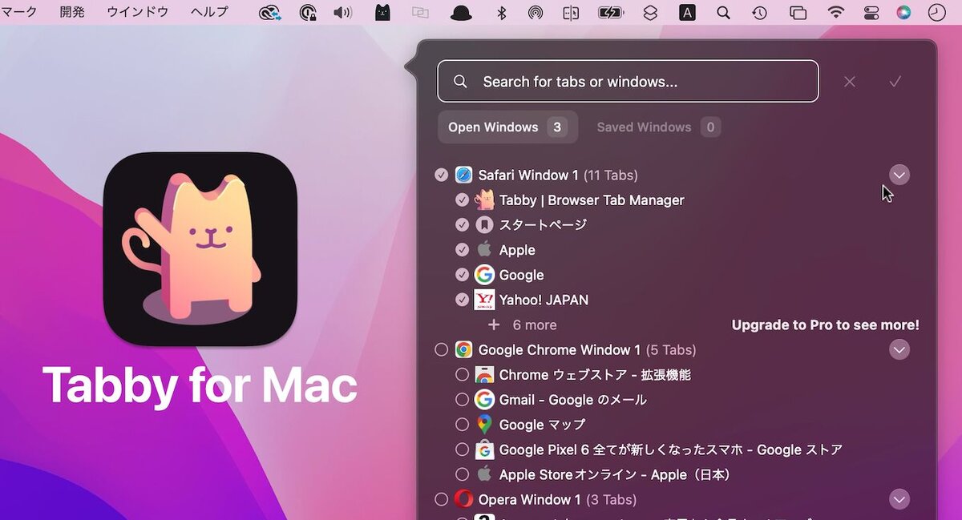The width and height of the screenshot is (962, 520).
Task: Click the checkmark confirm icon beside search
Action: tap(895, 82)
